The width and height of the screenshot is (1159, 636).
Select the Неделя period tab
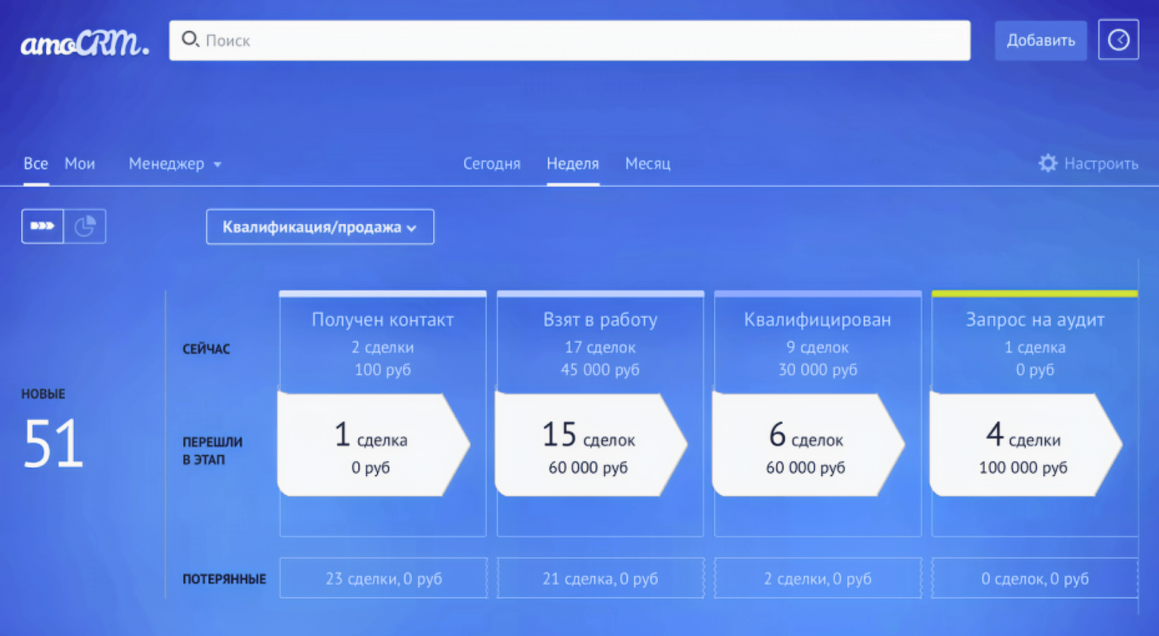[x=572, y=164]
